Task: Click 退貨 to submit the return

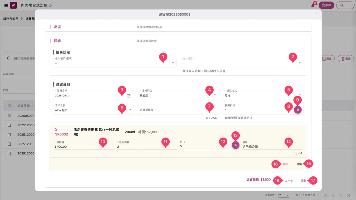Action: (x=304, y=180)
